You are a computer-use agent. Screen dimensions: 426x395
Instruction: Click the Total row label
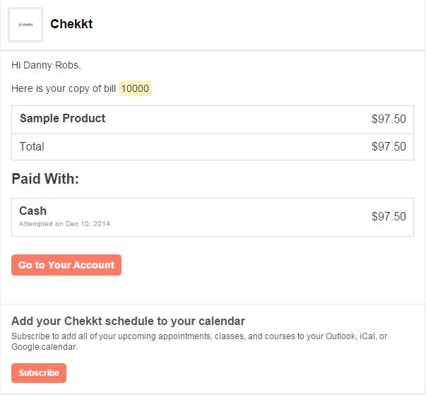[x=32, y=147]
